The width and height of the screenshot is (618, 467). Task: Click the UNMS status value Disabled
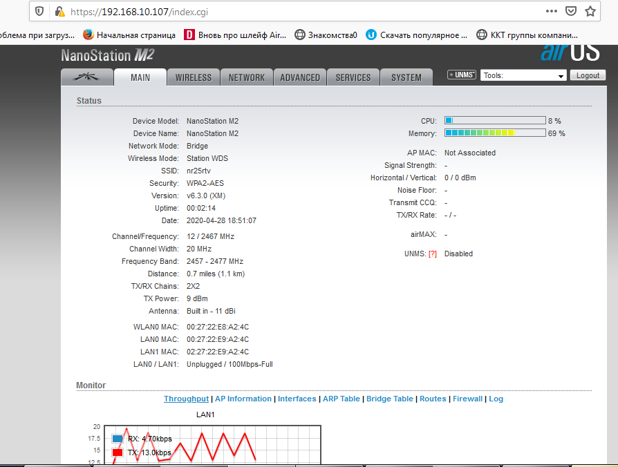point(458,254)
